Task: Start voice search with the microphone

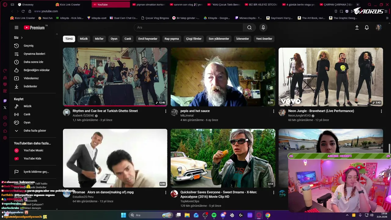Action: (263, 28)
